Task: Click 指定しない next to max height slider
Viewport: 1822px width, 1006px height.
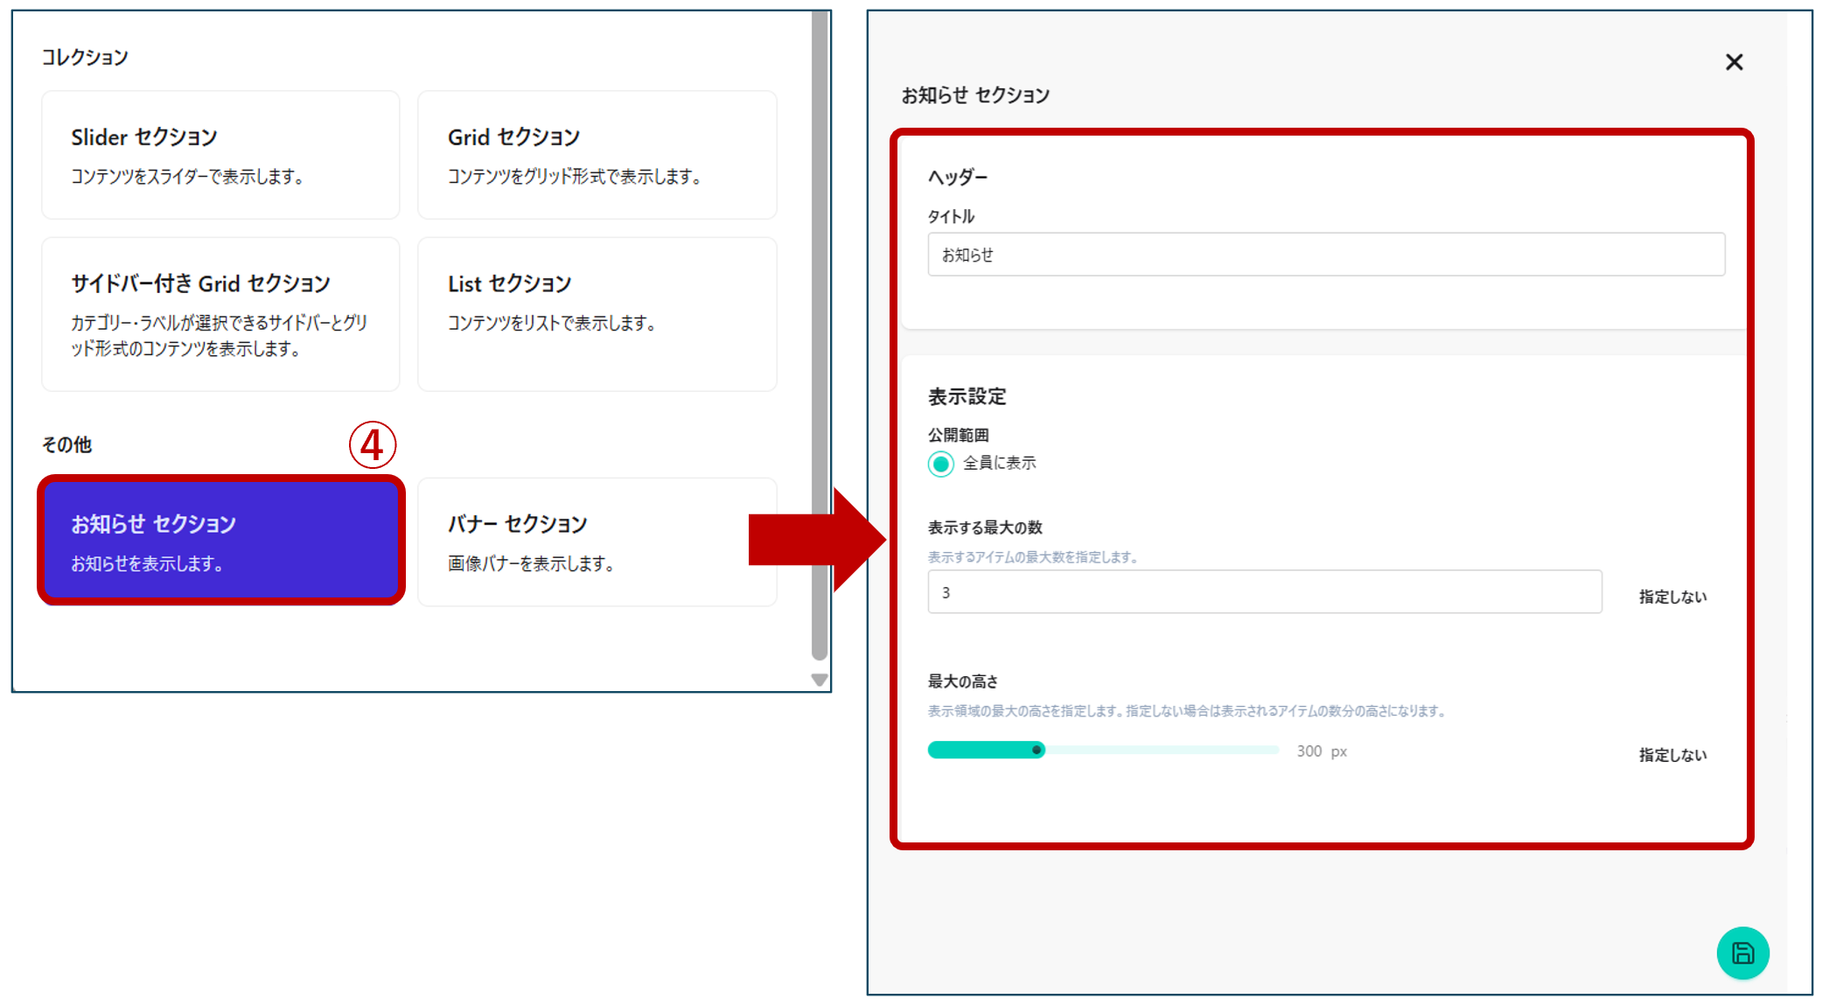Action: click(1672, 755)
